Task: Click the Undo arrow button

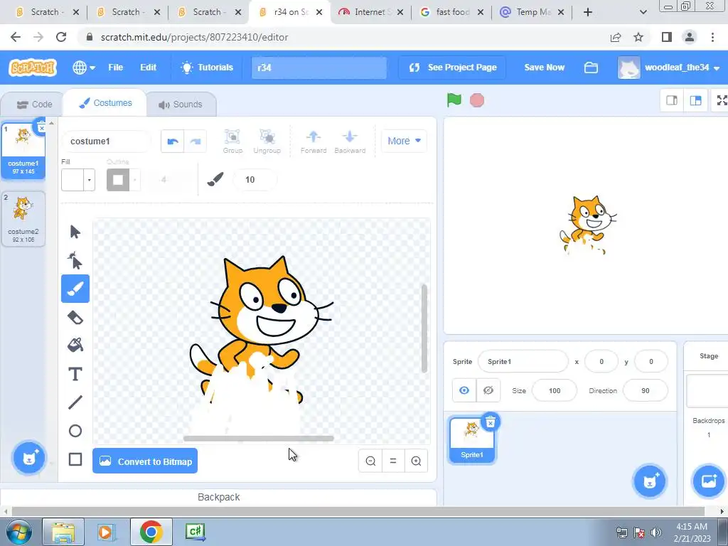Action: click(x=172, y=141)
